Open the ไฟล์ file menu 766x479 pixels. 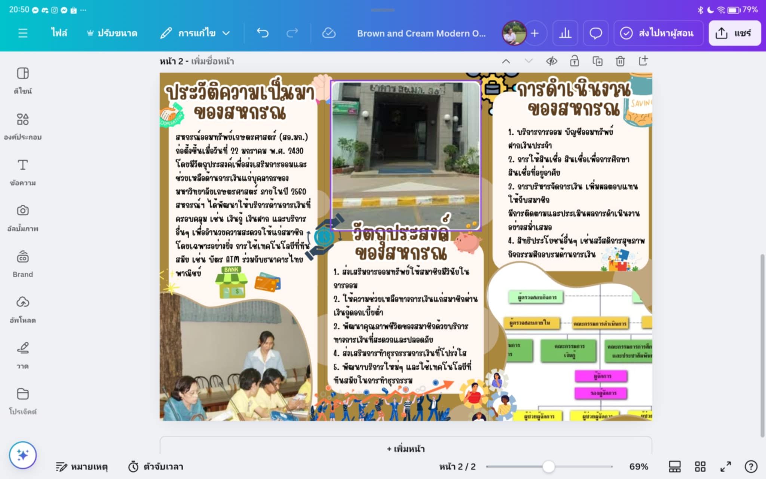pyautogui.click(x=59, y=33)
